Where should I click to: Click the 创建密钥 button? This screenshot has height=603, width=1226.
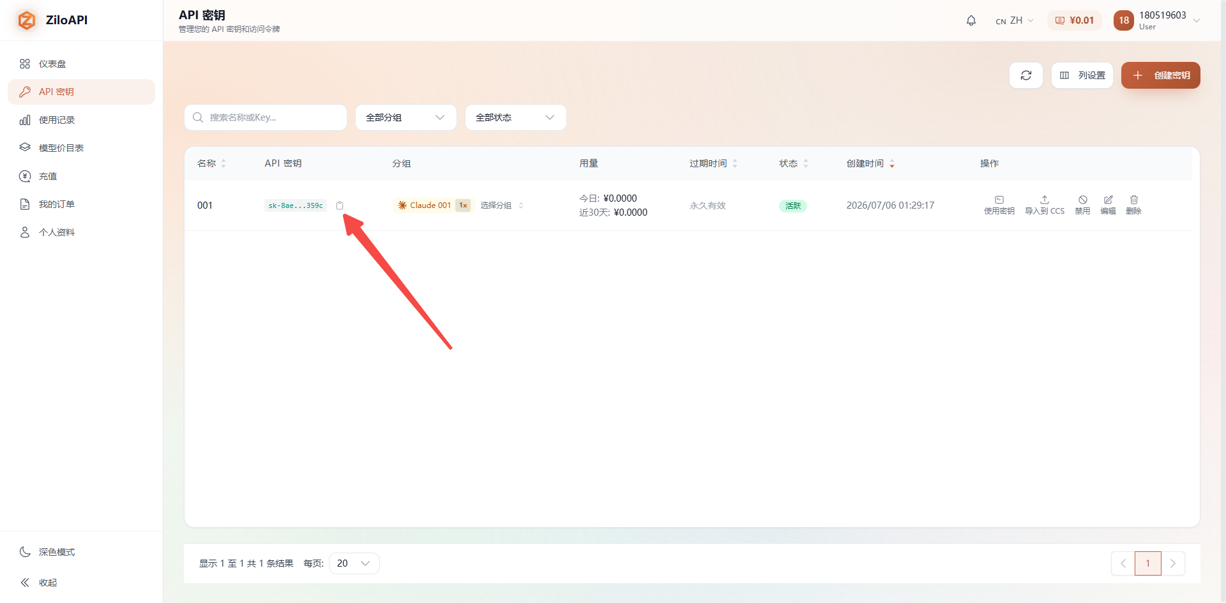point(1160,75)
